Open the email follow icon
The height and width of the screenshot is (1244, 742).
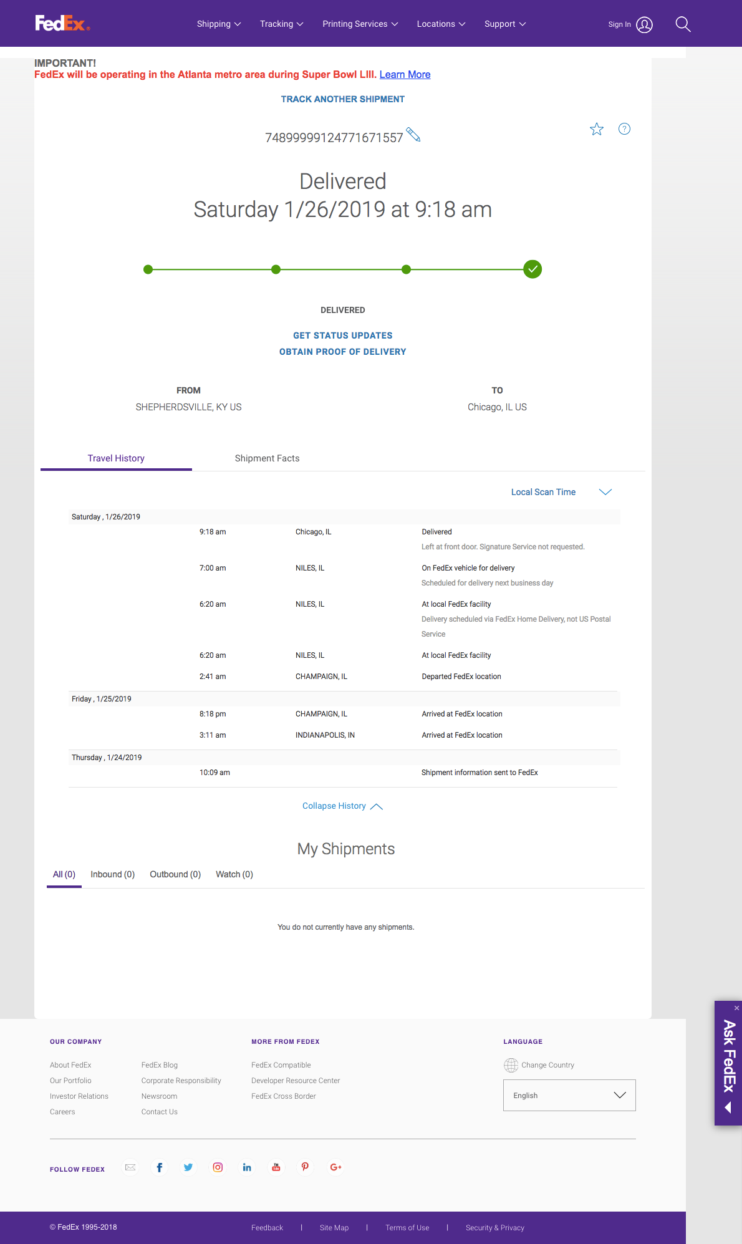130,1167
